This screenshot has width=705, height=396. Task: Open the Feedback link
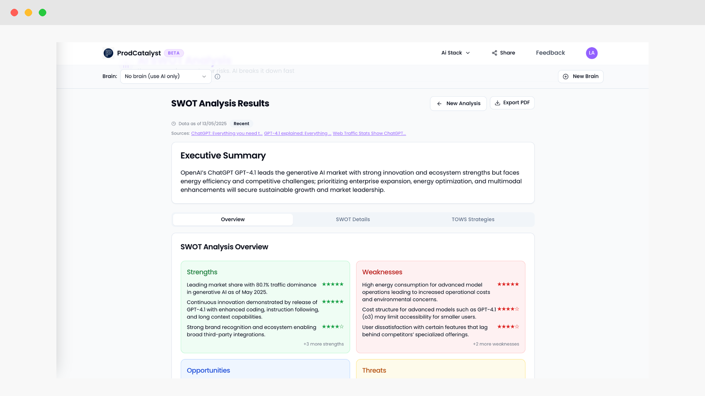pos(550,53)
